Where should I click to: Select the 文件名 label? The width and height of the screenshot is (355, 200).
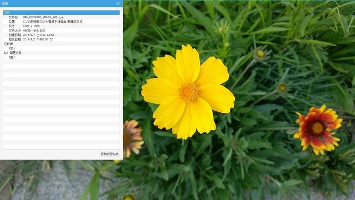13,17
